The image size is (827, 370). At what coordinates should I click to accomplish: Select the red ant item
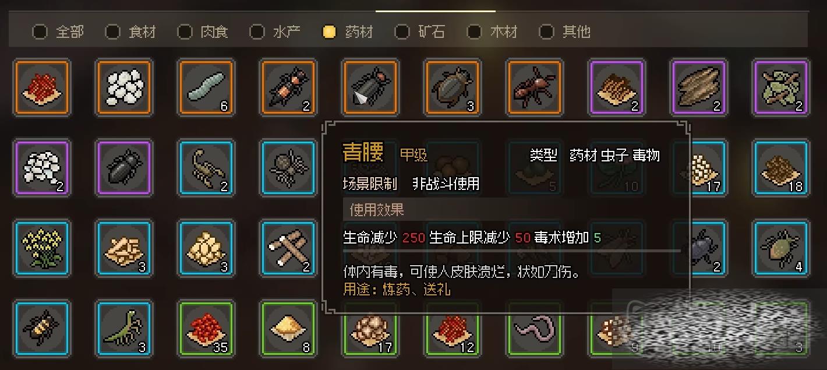pos(534,87)
